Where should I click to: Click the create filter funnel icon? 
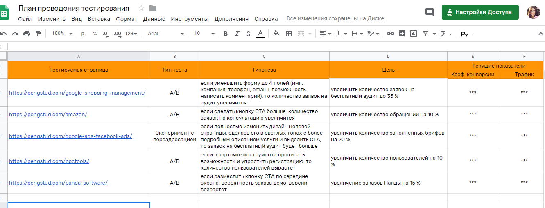(x=425, y=34)
